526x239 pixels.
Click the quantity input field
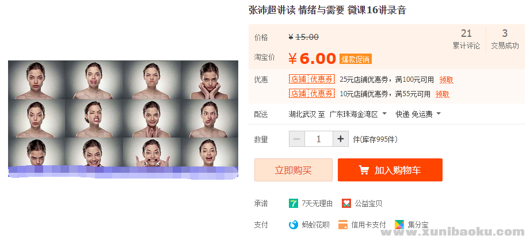click(319, 139)
